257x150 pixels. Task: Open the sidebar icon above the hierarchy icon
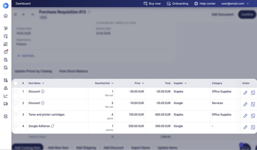6,80
